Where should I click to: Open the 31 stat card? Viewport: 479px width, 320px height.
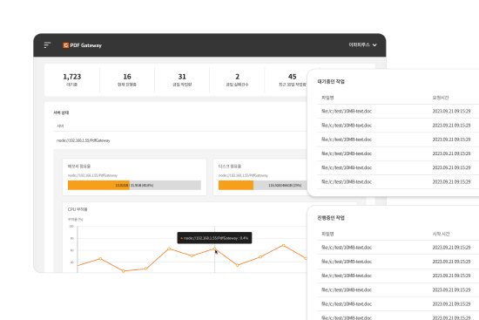(182, 79)
